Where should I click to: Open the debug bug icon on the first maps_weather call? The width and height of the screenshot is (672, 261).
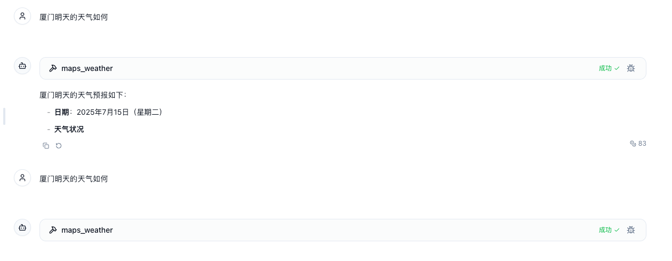click(631, 68)
